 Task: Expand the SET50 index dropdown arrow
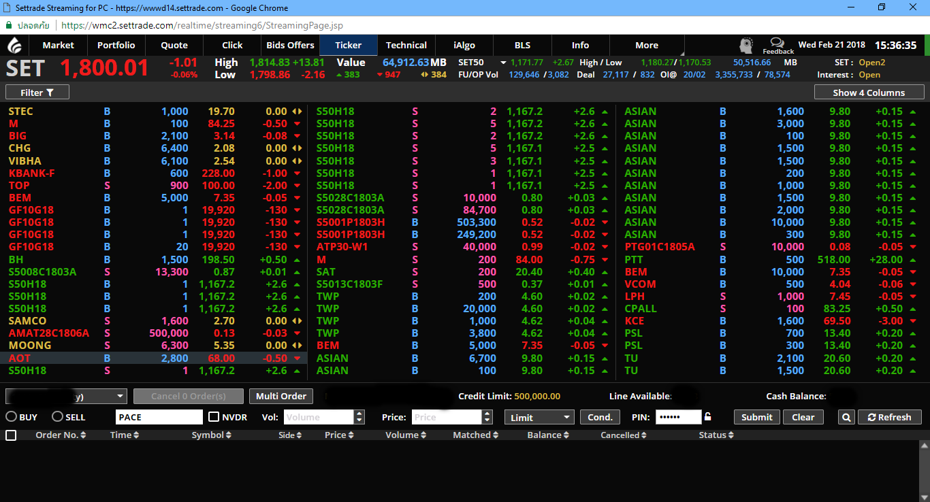[504, 63]
